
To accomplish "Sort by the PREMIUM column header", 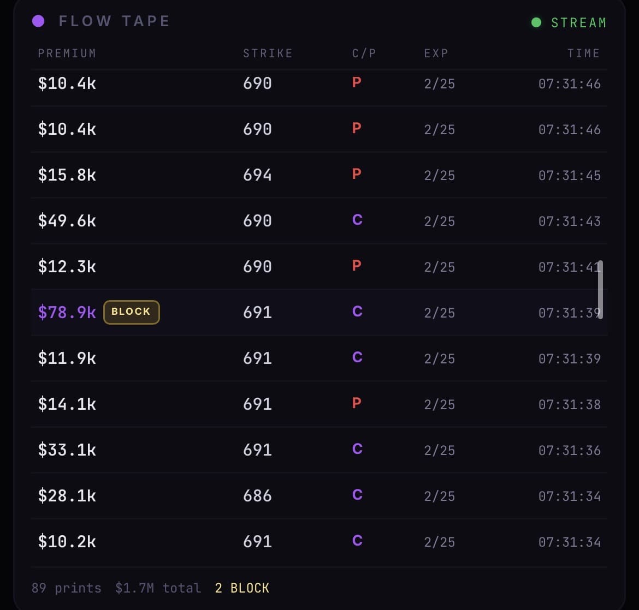I will 67,53.
